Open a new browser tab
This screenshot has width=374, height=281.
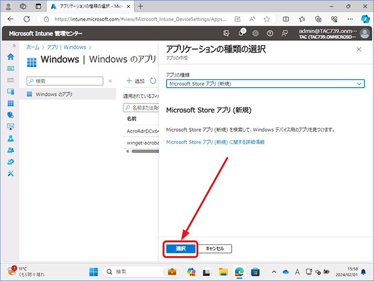pos(141,6)
